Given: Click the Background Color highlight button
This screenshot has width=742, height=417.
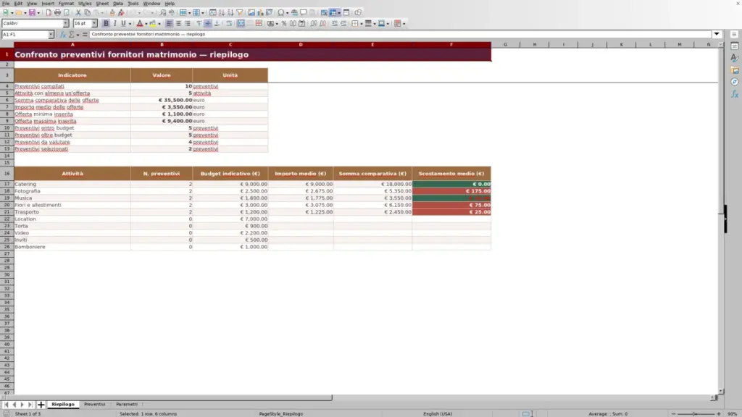Looking at the screenshot, I should 153,24.
